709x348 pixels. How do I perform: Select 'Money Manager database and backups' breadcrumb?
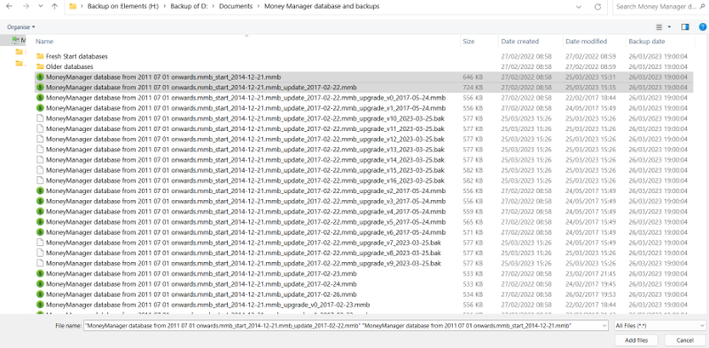322,7
